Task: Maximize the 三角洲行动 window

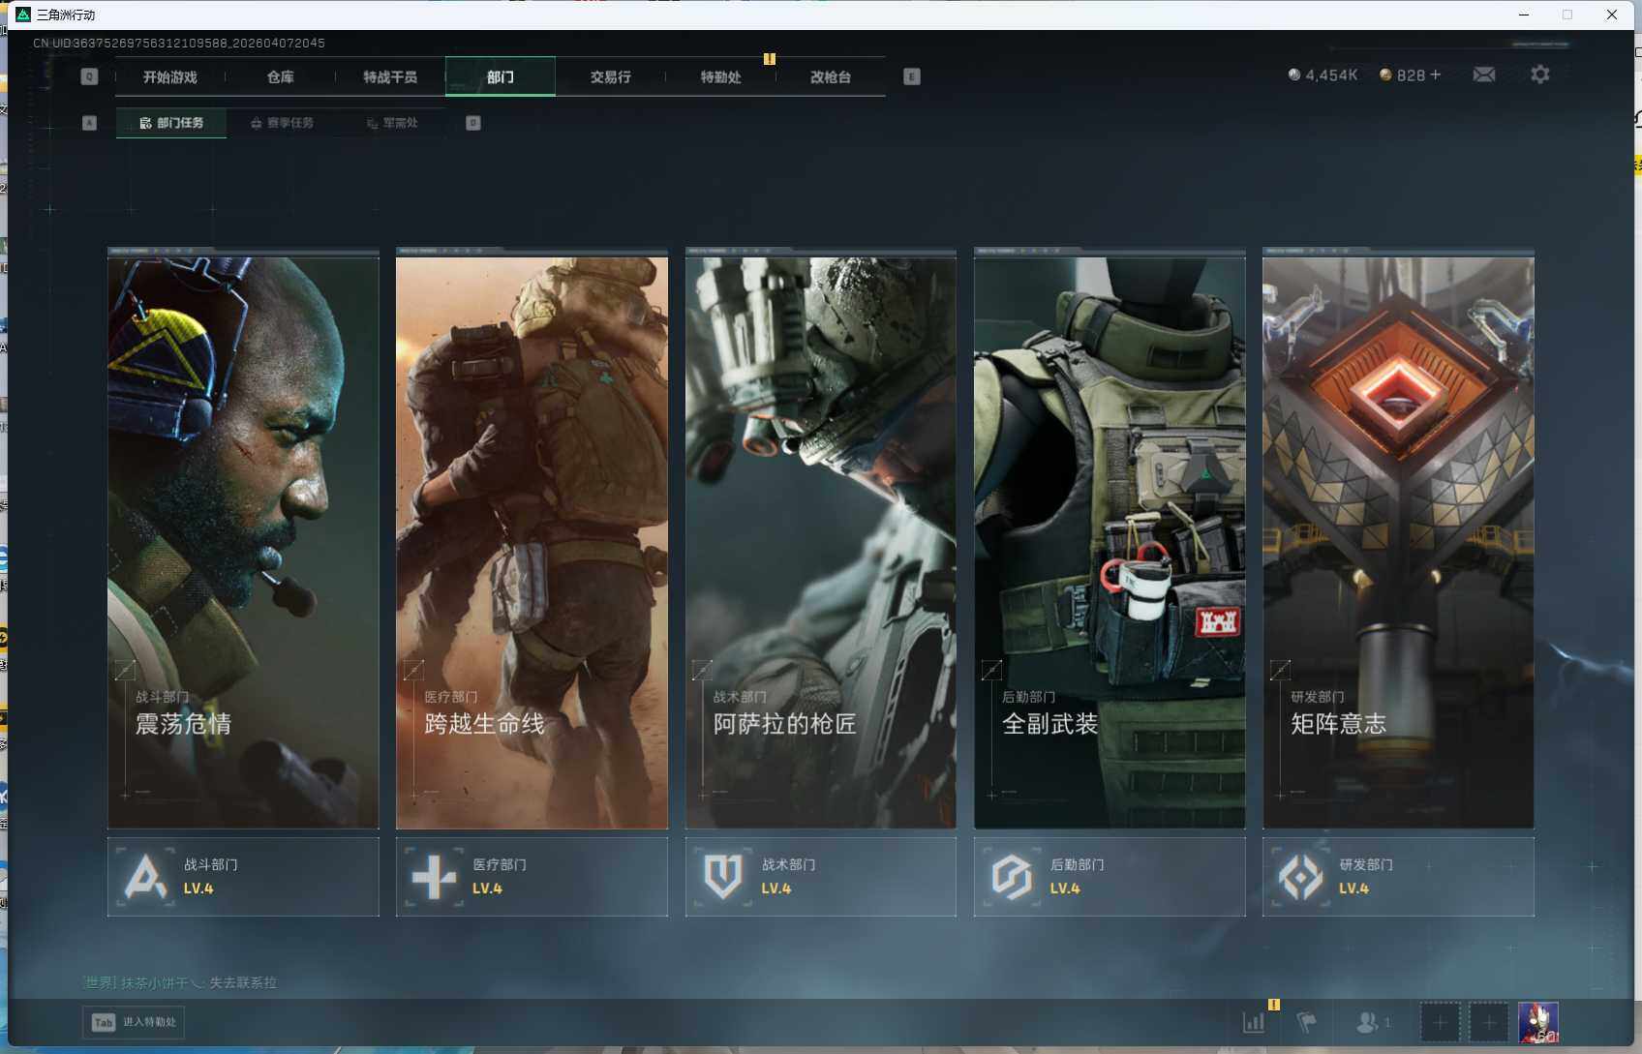Action: [1567, 15]
